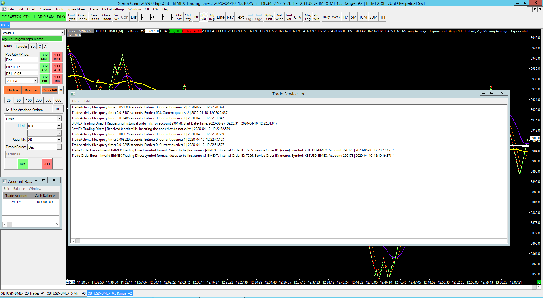
Task: Open Edit menu in Trade Service Log
Action: (87, 101)
